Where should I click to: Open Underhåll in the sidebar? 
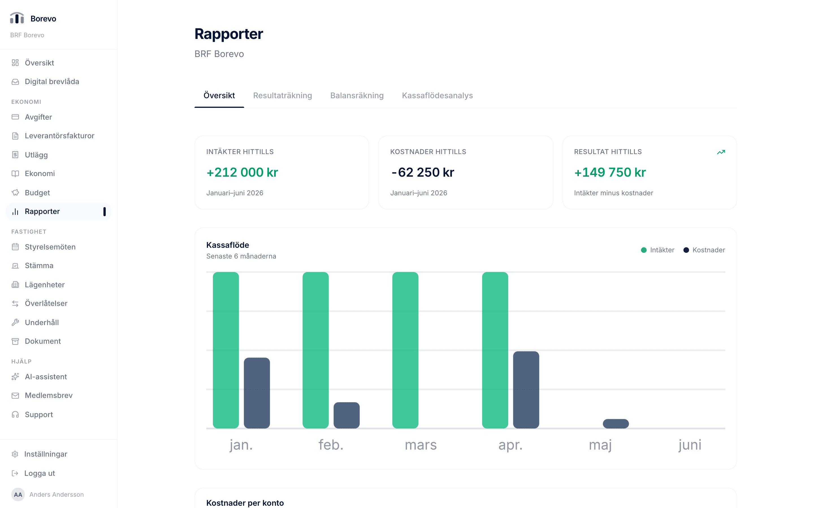58,323
